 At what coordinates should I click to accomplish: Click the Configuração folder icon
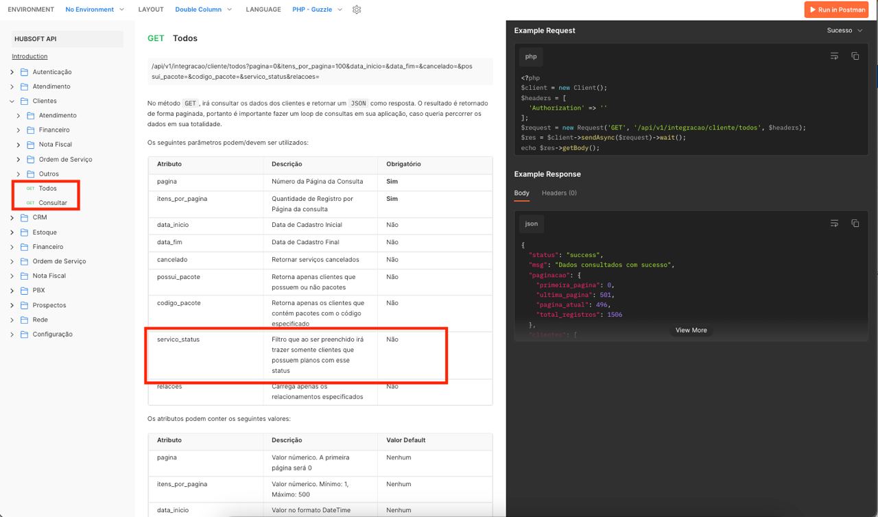point(24,335)
